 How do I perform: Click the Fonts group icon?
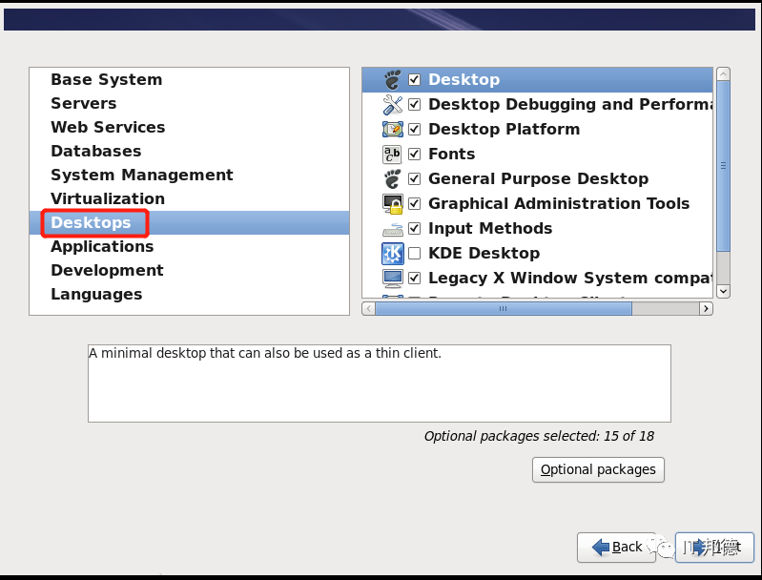tap(393, 154)
